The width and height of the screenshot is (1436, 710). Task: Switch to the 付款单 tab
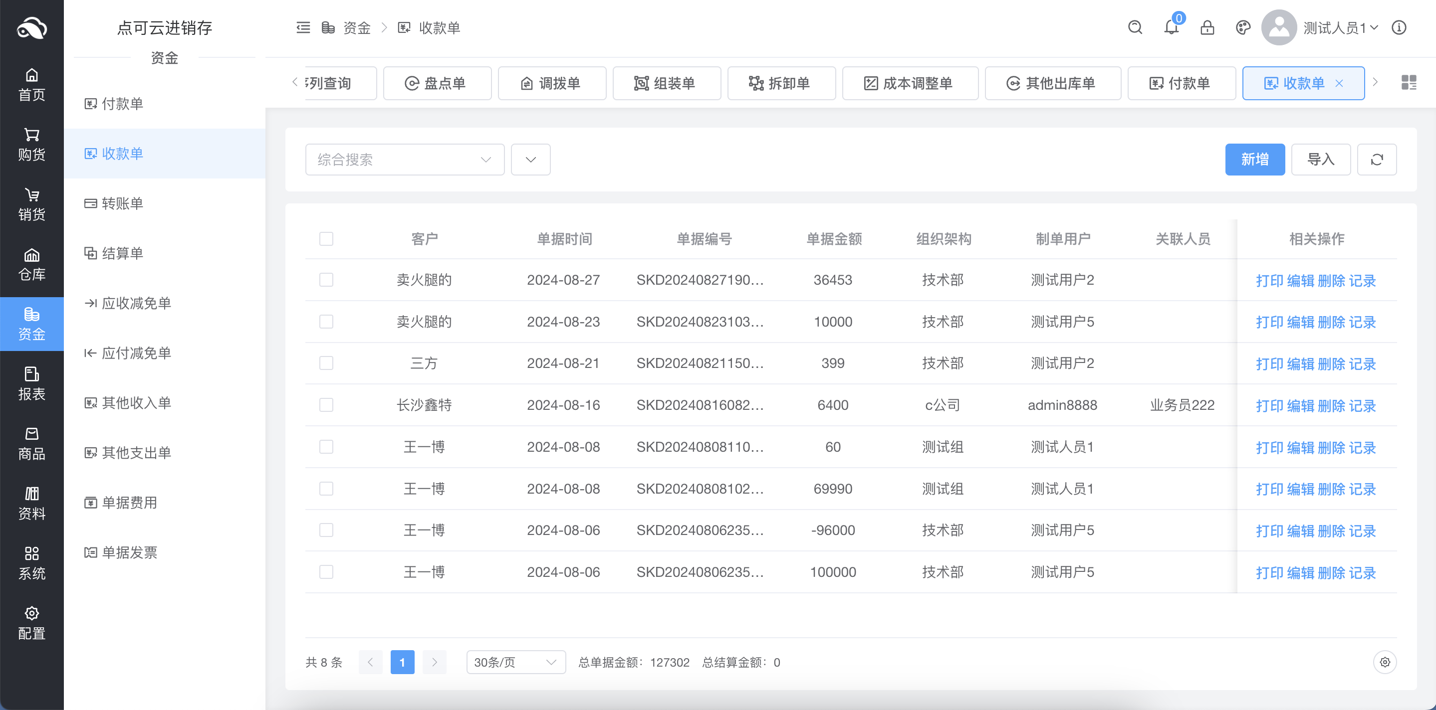click(1181, 83)
